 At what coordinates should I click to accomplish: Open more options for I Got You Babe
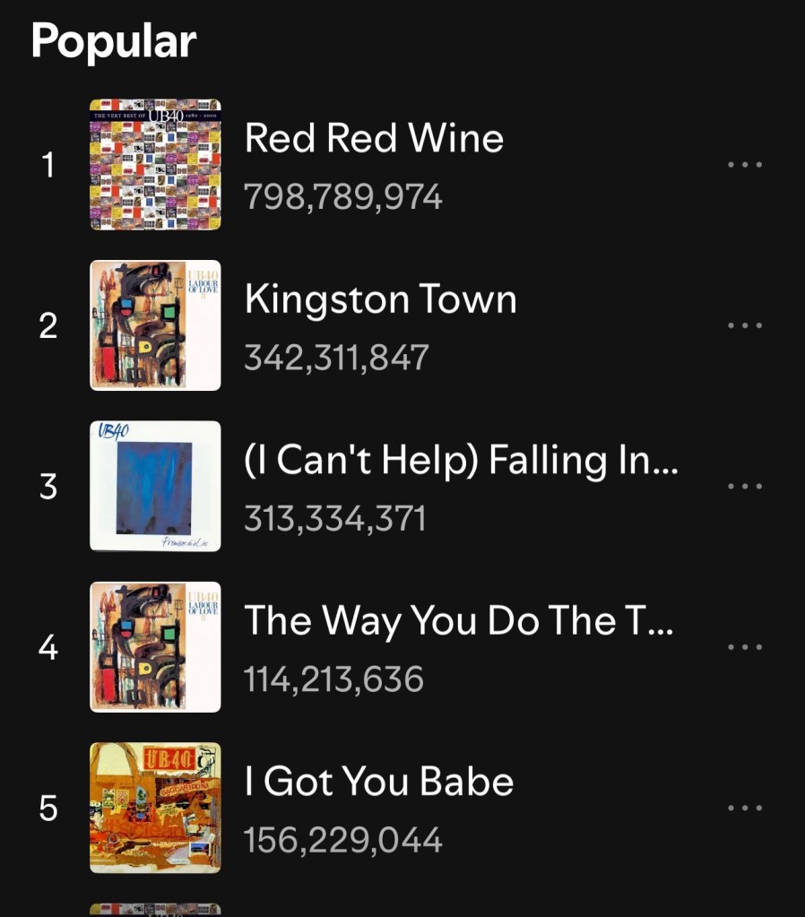(x=744, y=808)
